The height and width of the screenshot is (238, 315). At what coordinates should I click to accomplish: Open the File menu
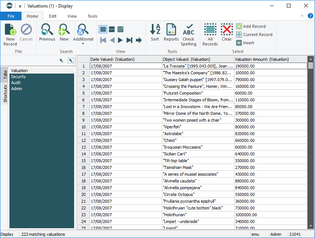point(11,16)
